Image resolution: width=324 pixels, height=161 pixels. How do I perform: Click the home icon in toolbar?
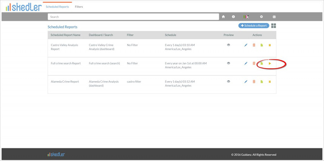point(223,17)
